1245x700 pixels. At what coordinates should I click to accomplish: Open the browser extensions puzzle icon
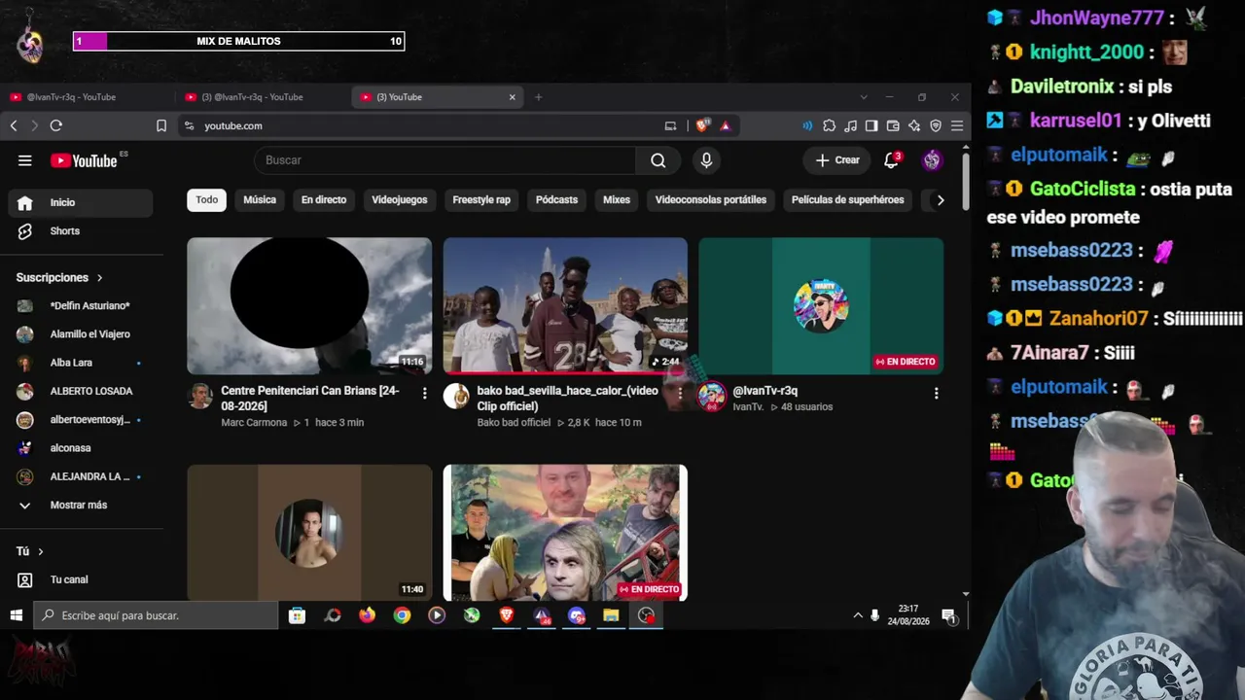(829, 125)
